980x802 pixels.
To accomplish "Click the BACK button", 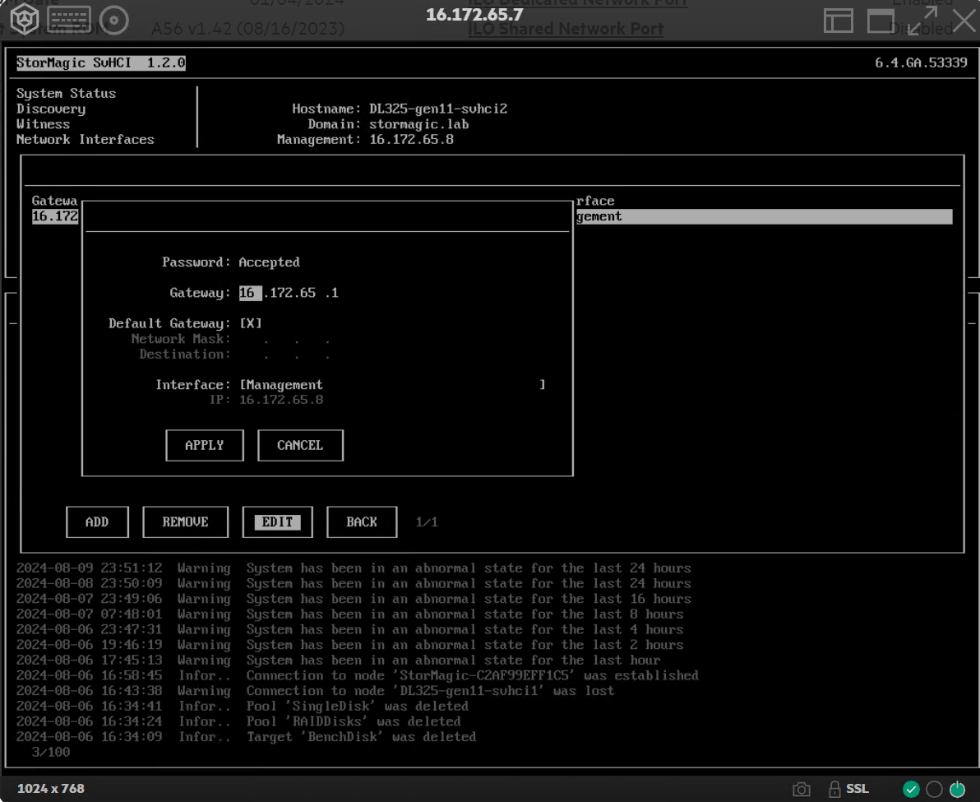I will pyautogui.click(x=361, y=522).
